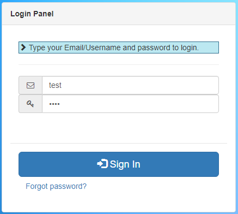
Task: Click the envelope icon beside the username field
Action: pos(30,85)
